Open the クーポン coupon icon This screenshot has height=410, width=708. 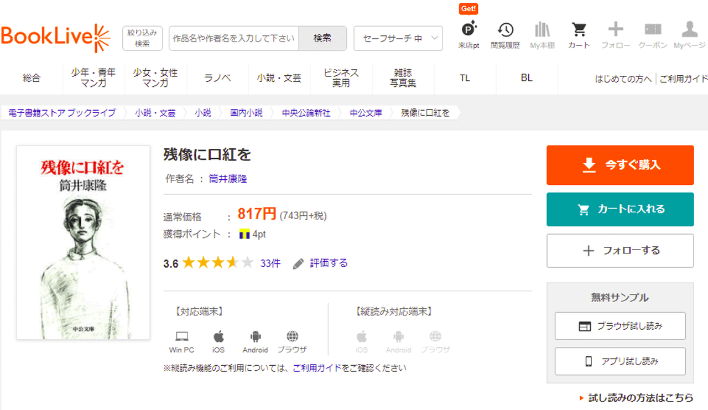coord(653,35)
